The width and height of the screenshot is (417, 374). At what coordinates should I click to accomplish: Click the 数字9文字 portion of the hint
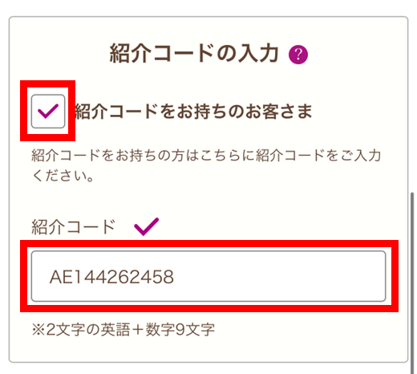180,330
